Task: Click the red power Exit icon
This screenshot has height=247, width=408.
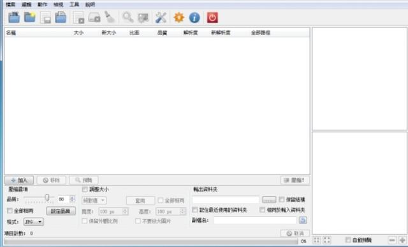Action: tap(212, 17)
